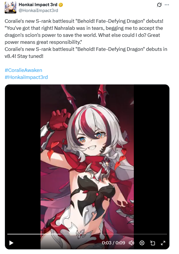Image resolution: width=179 pixels, height=254 pixels.
Task: Open the Grok explain-post icon
Action: point(159,5)
